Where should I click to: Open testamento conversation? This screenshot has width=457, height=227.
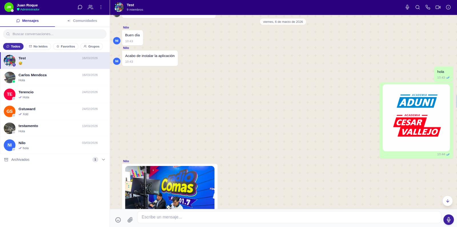55,128
